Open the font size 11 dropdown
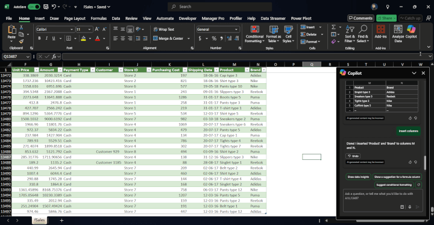Screen dimensions: 434x225 pos(89,30)
